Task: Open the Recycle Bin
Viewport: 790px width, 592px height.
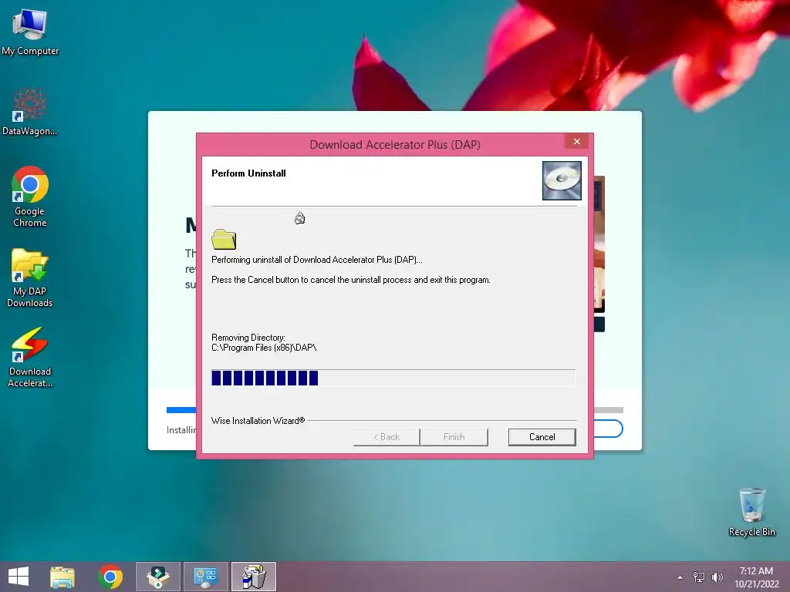Action: click(x=751, y=512)
